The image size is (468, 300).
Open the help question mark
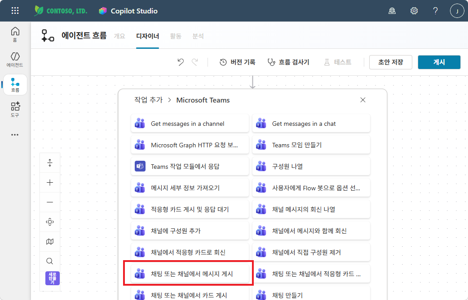[436, 11]
